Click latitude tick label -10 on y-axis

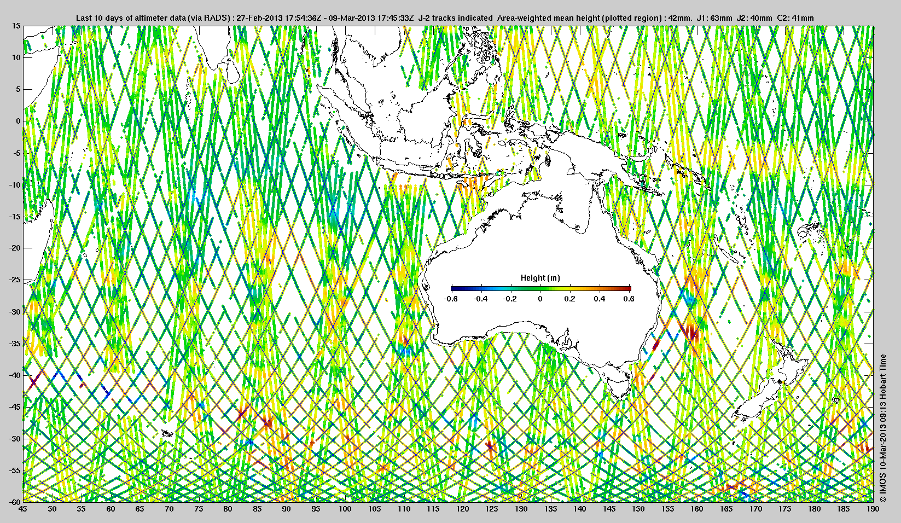coord(15,185)
